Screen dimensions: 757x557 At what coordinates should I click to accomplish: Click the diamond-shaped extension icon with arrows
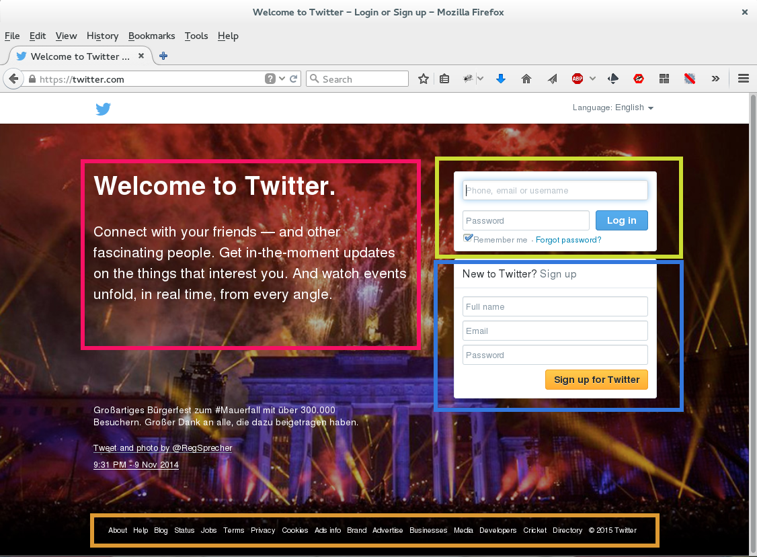click(613, 79)
